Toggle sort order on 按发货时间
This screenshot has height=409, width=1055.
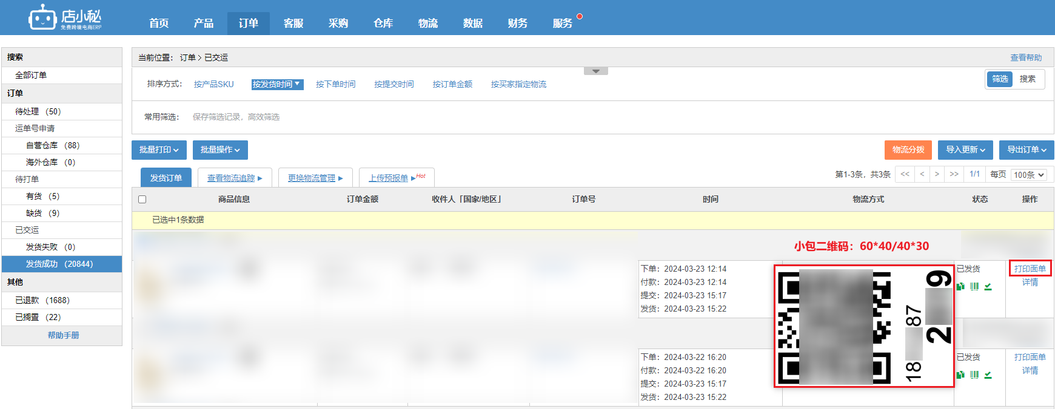click(277, 84)
